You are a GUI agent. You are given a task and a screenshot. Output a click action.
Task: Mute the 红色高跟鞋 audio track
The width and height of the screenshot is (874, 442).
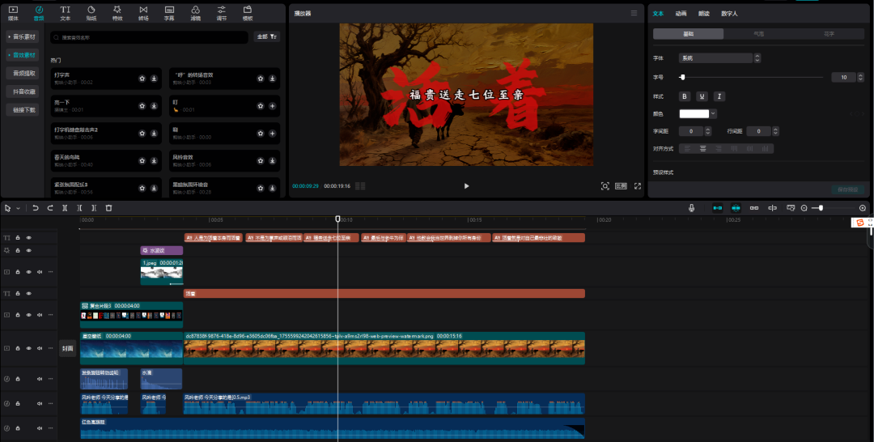(x=40, y=428)
